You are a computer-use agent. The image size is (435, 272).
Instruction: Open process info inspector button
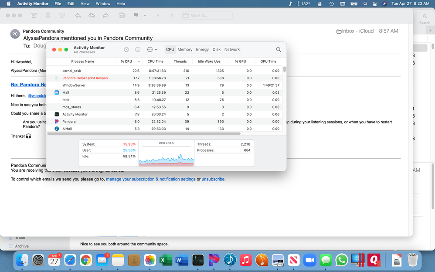138,50
